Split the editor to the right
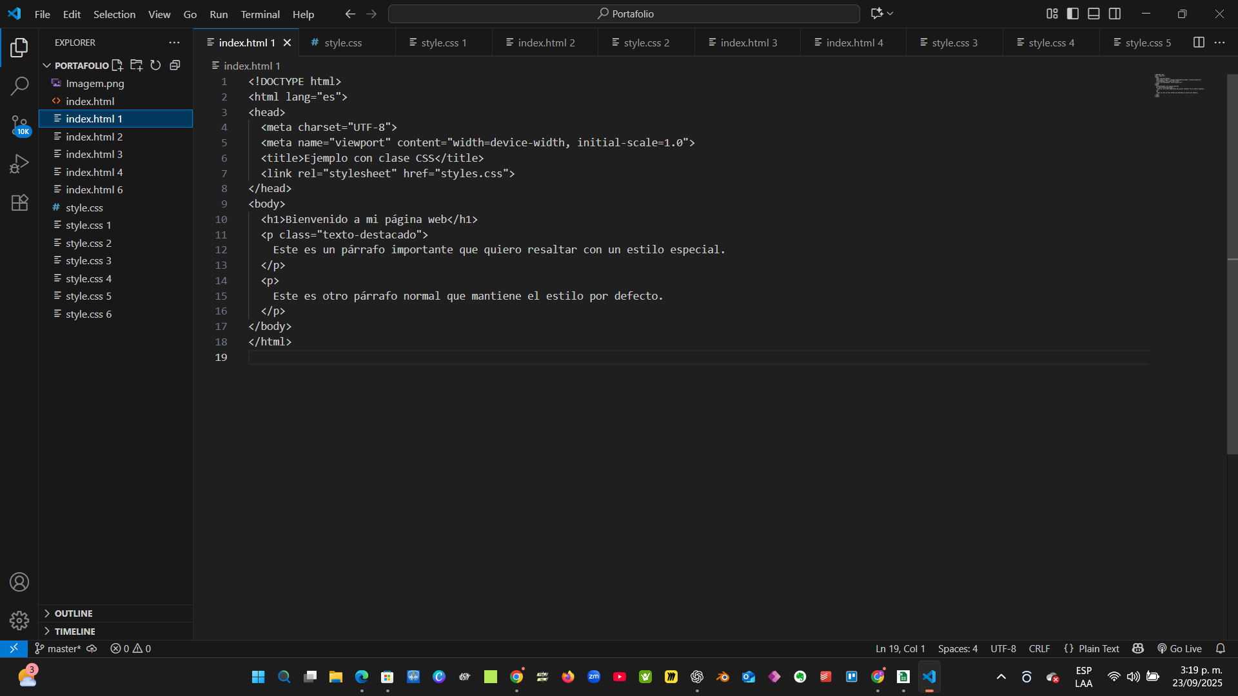Viewport: 1238px width, 696px height. click(1199, 43)
